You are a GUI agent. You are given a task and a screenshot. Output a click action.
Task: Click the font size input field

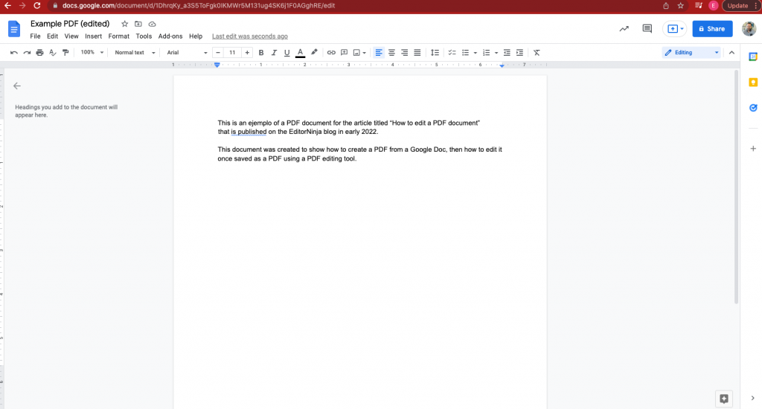232,53
